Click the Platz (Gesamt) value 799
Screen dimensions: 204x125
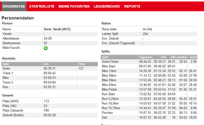pos(46,110)
